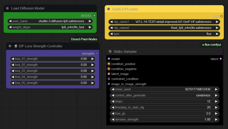The width and height of the screenshot is (228, 129).
Task: Decrease denoise_strength with left arrow
Action: coord(113,119)
